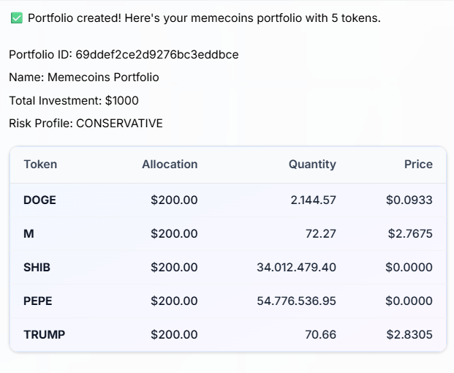Click the Total Investment $1000 line

point(74,100)
